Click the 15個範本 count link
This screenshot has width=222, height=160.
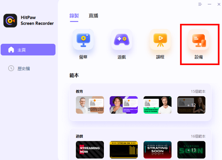(198, 91)
